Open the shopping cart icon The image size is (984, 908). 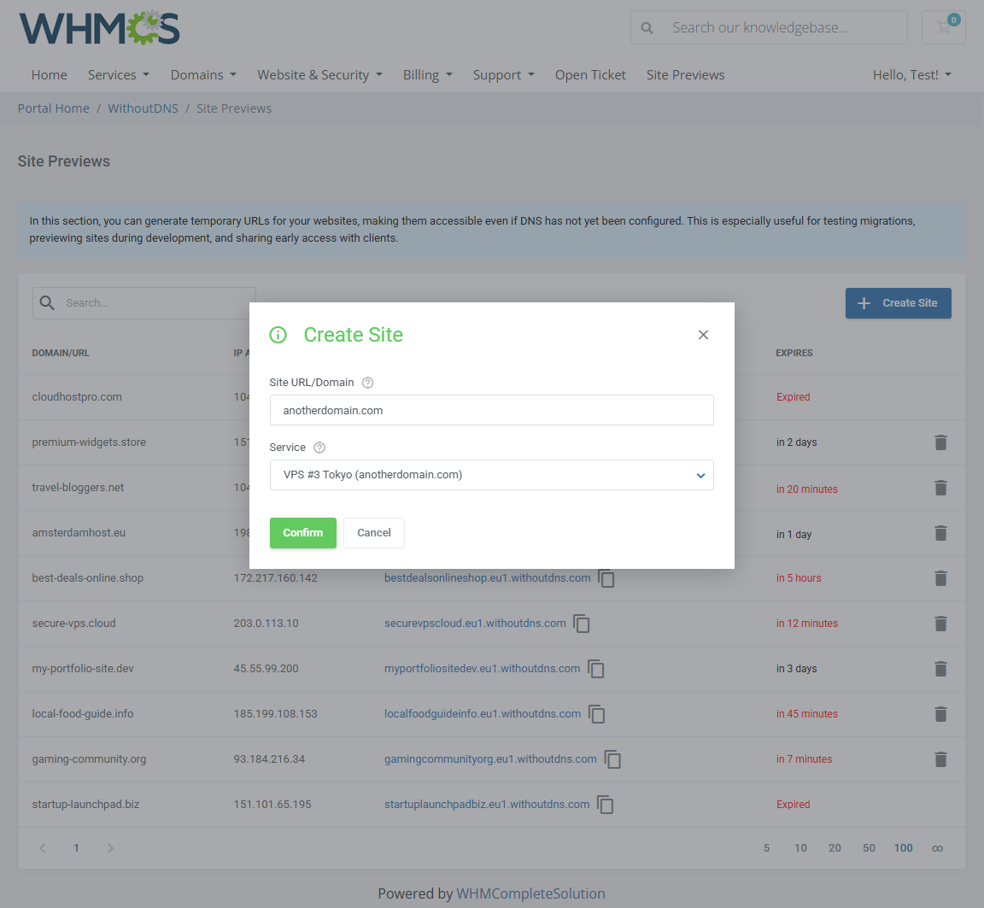pyautogui.click(x=943, y=26)
